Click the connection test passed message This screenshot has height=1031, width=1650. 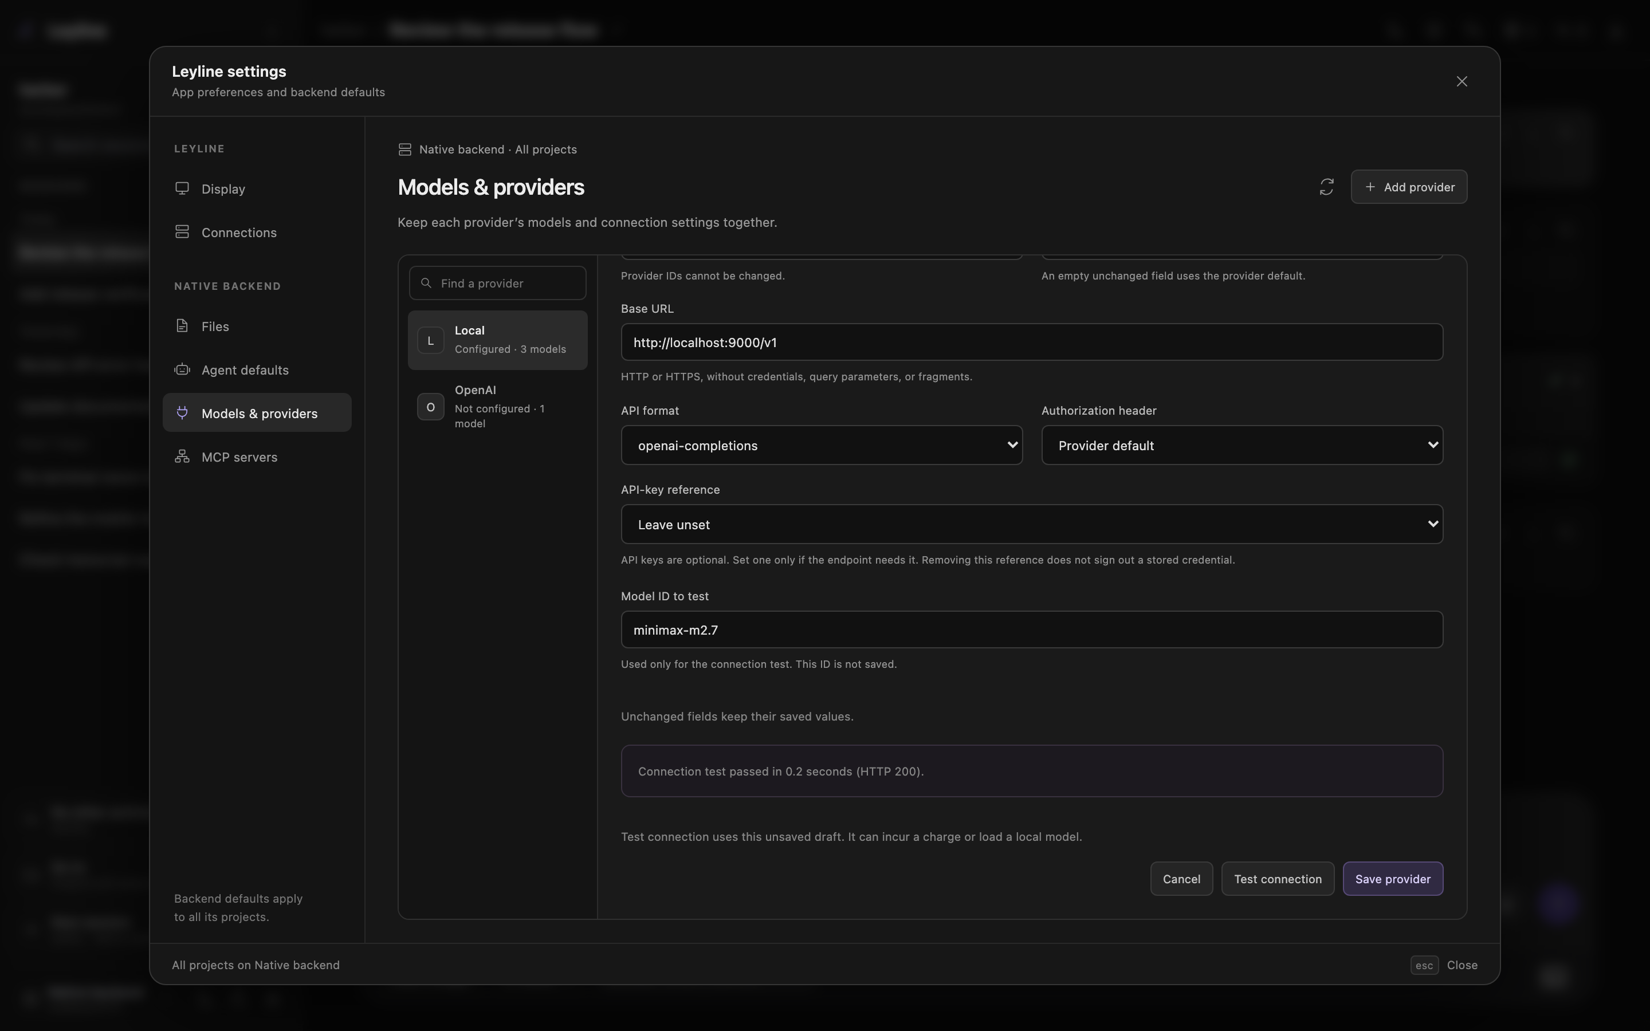point(1032,771)
